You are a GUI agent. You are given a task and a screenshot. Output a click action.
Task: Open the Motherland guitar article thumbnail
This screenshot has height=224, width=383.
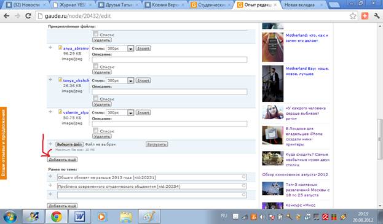coord(272,47)
